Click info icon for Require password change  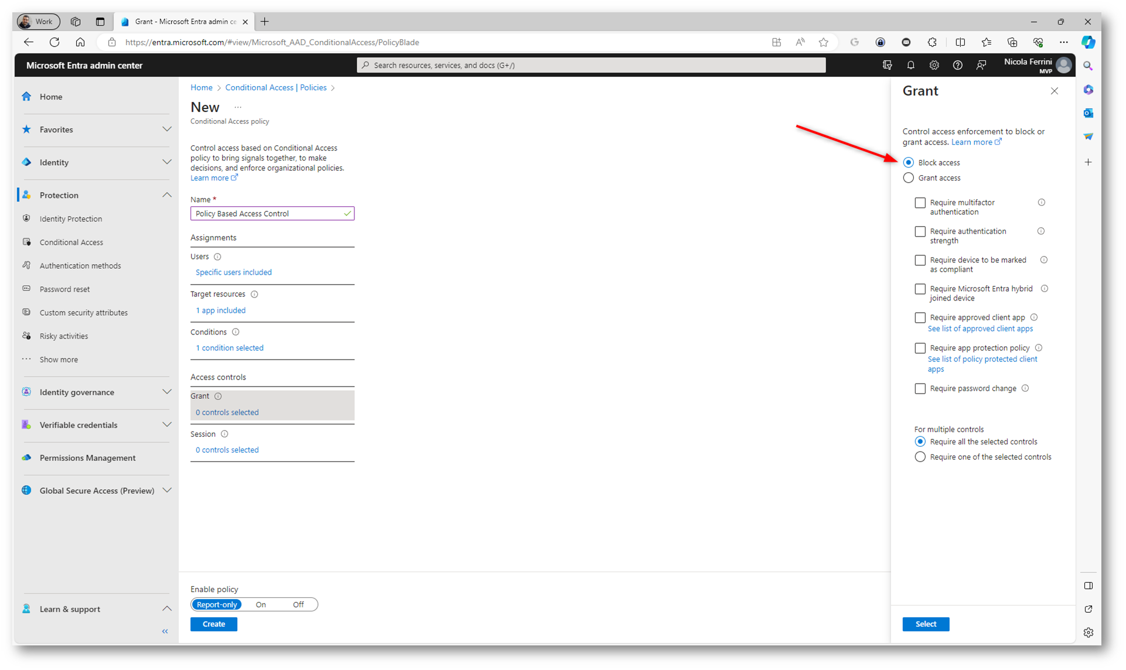[1025, 388]
